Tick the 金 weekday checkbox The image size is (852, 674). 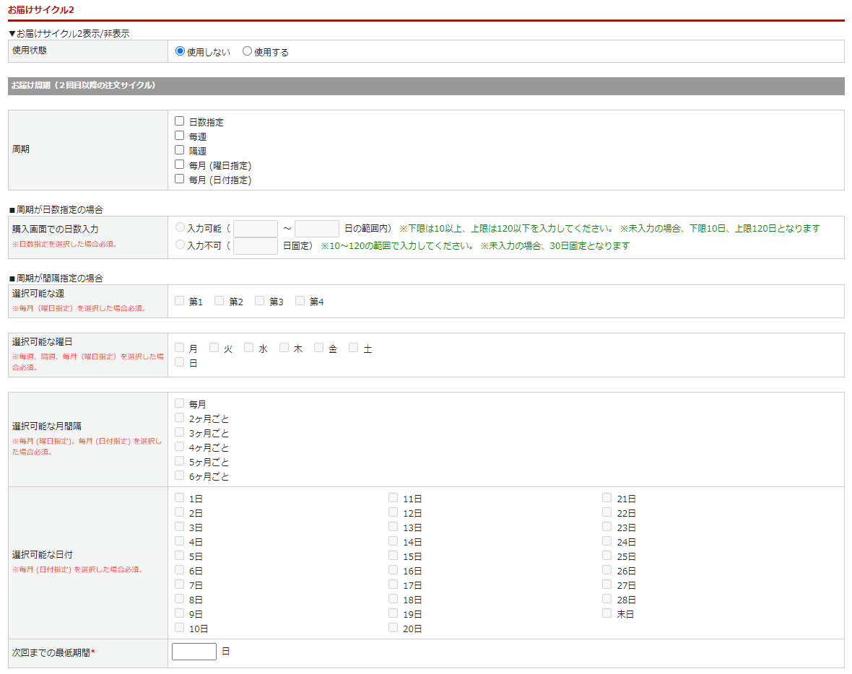pyautogui.click(x=319, y=348)
